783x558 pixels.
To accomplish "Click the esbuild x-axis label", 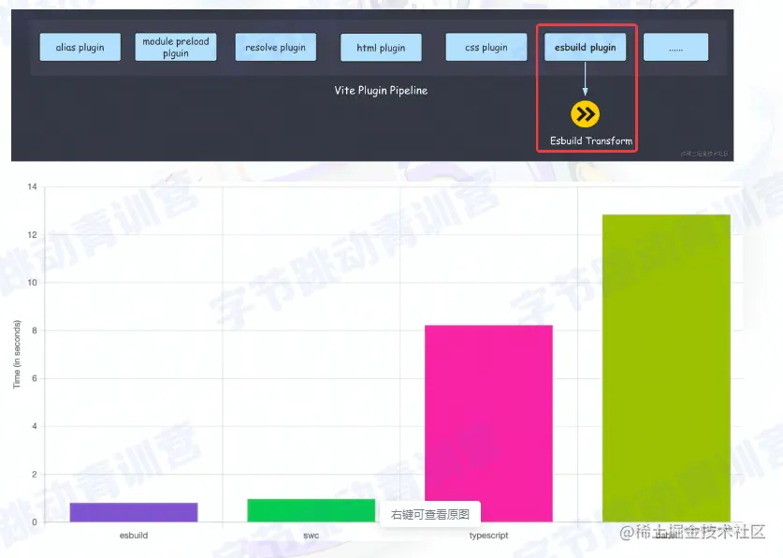I will (134, 536).
